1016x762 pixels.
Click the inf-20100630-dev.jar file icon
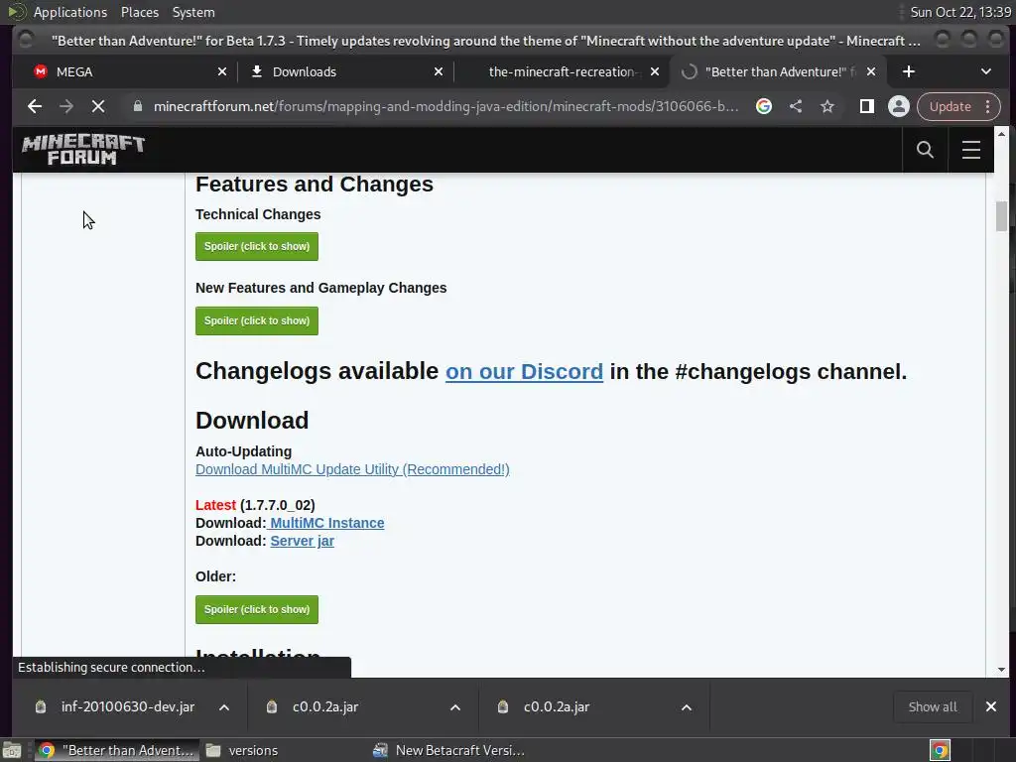41,706
